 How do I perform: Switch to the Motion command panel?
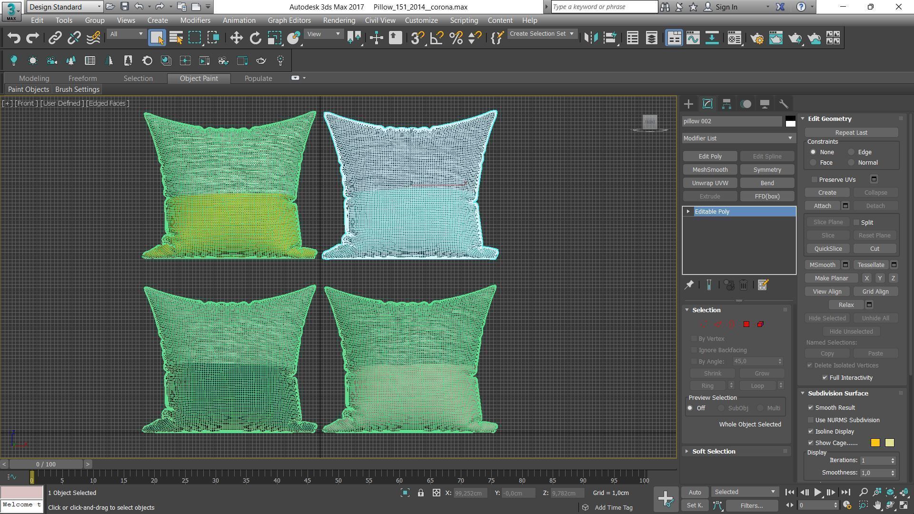[x=745, y=104]
